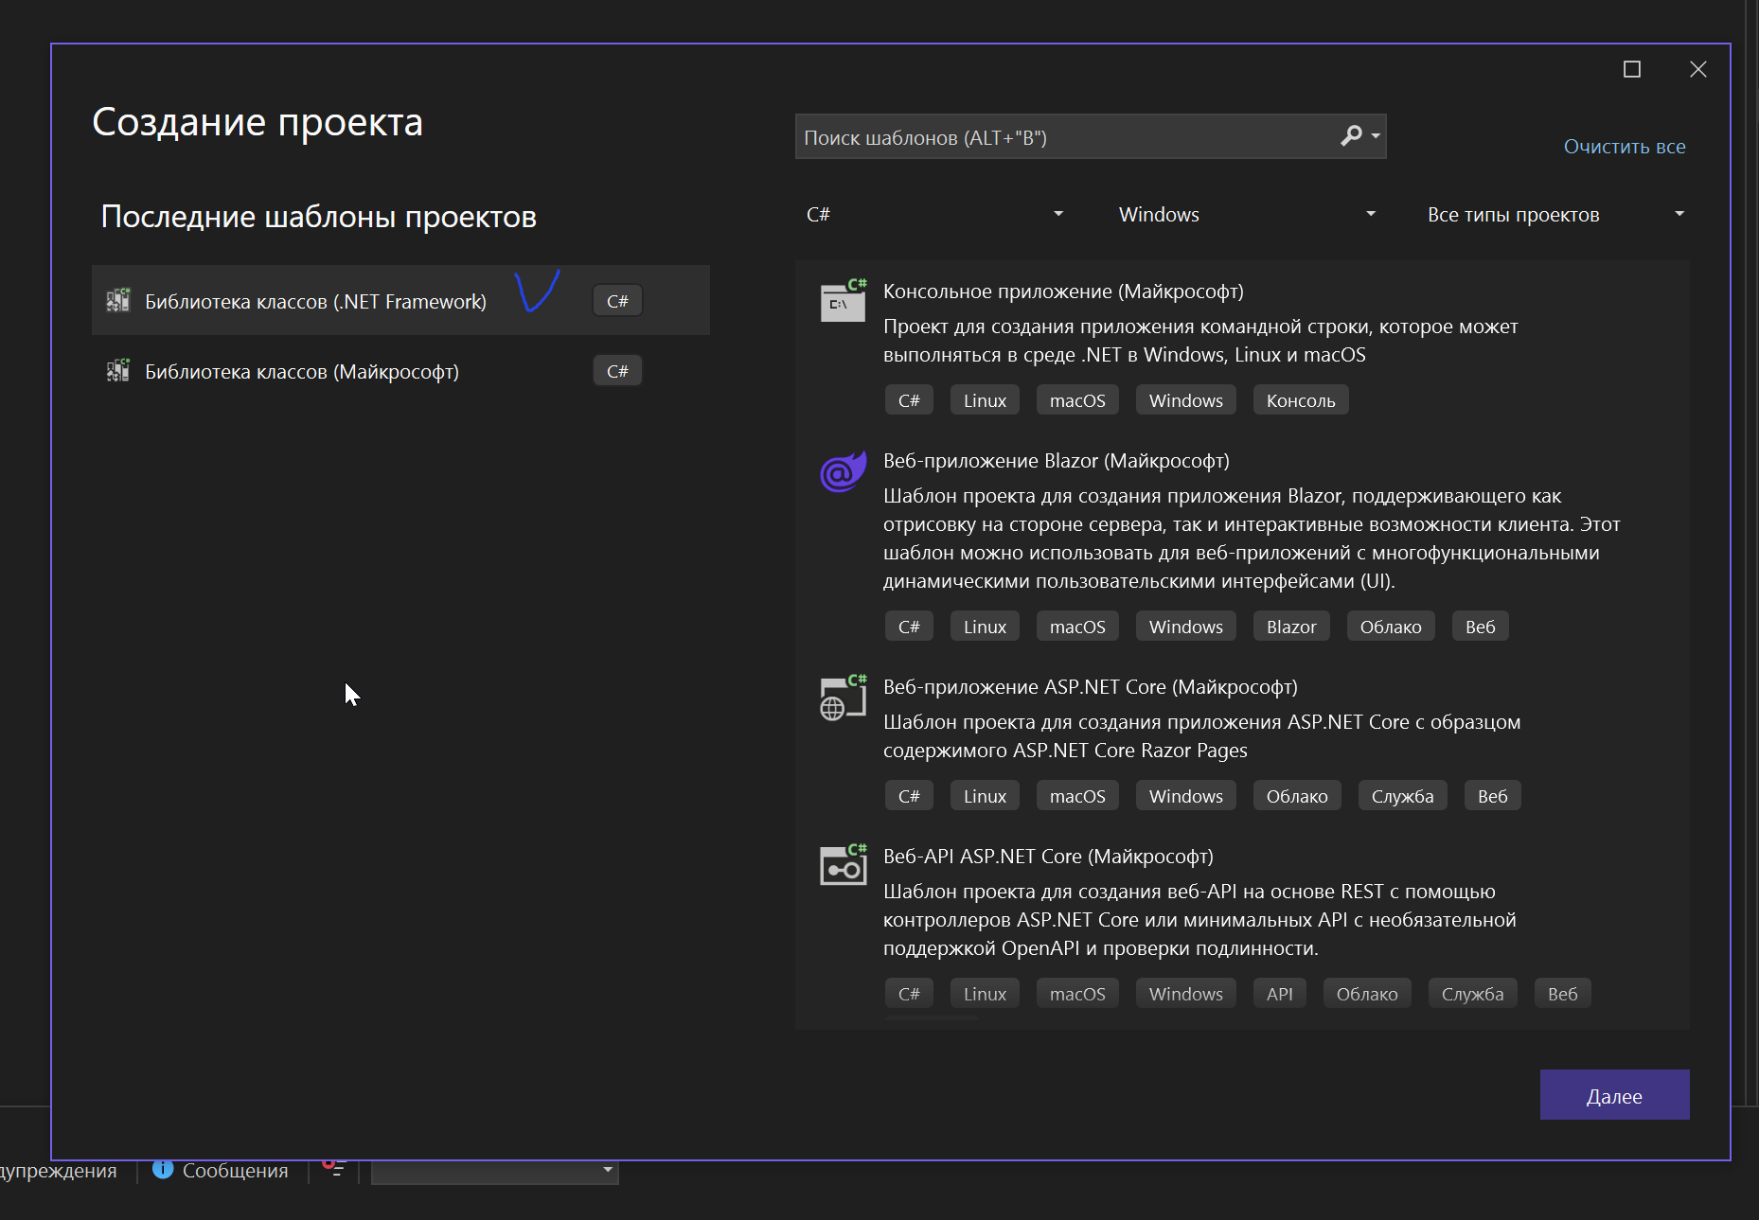
Task: Click the "Далее" button
Action: pyautogui.click(x=1615, y=1095)
